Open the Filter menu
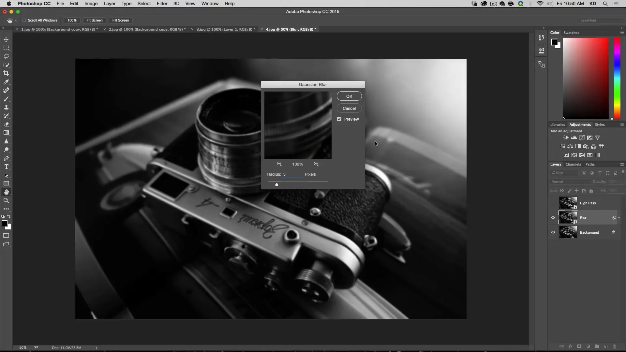The image size is (626, 352). 162,4
